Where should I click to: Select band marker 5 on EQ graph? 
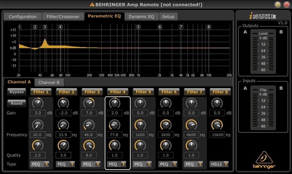click(x=138, y=27)
